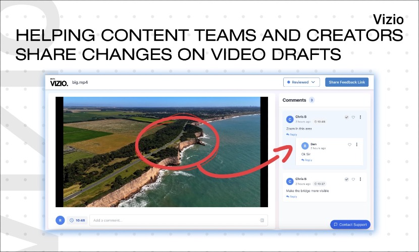Mark Chris B 10:48 comment as resolved
Image resolution: width=419 pixels, height=252 pixels.
(347, 117)
